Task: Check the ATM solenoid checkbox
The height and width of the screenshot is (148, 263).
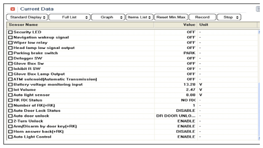Action: click(x=10, y=79)
